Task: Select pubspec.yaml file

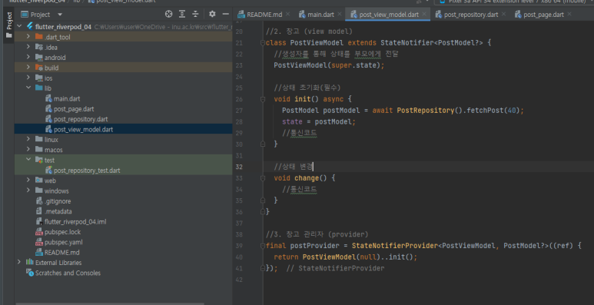Action: coord(63,242)
